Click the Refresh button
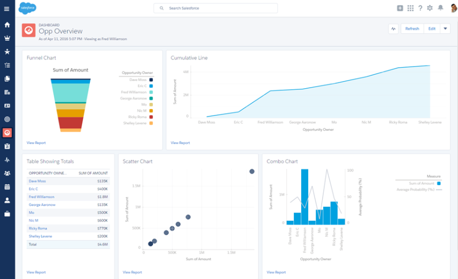Image resolution: width=458 pixels, height=279 pixels. [x=412, y=29]
